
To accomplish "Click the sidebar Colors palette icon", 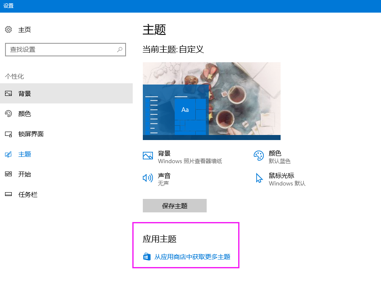I will point(8,114).
